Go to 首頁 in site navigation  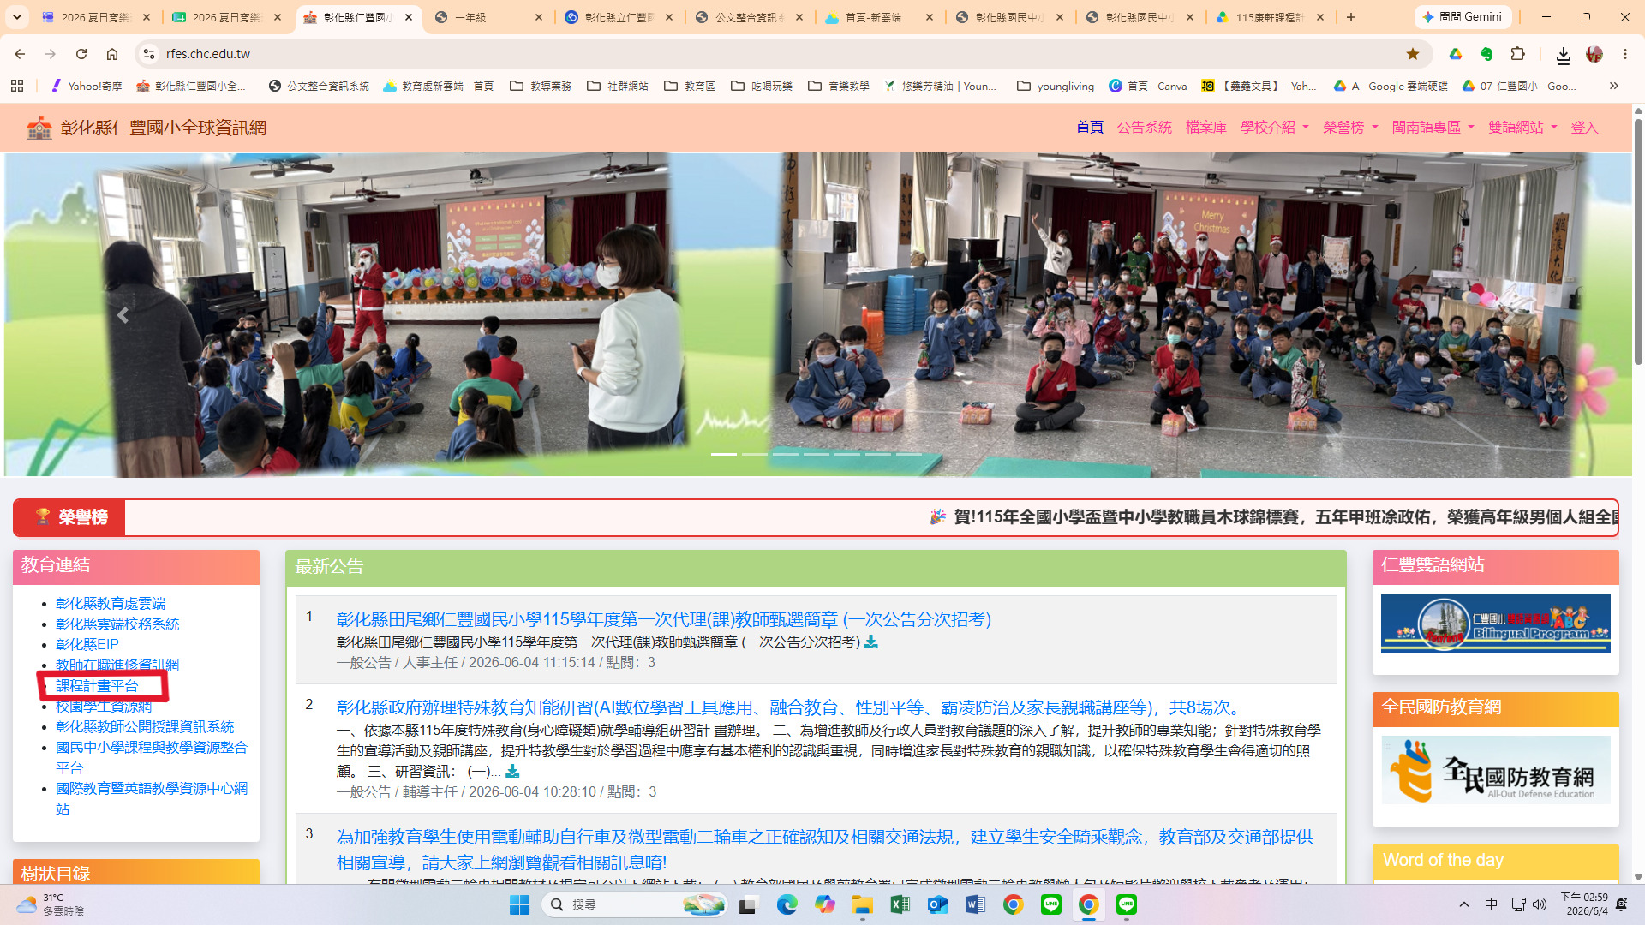[1090, 128]
